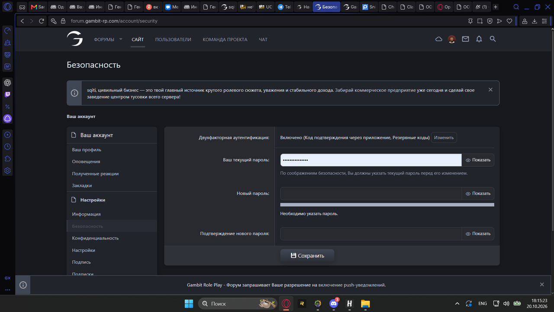Open browser history from the sidebar clock
Image resolution: width=554 pixels, height=312 pixels.
(x=7, y=147)
